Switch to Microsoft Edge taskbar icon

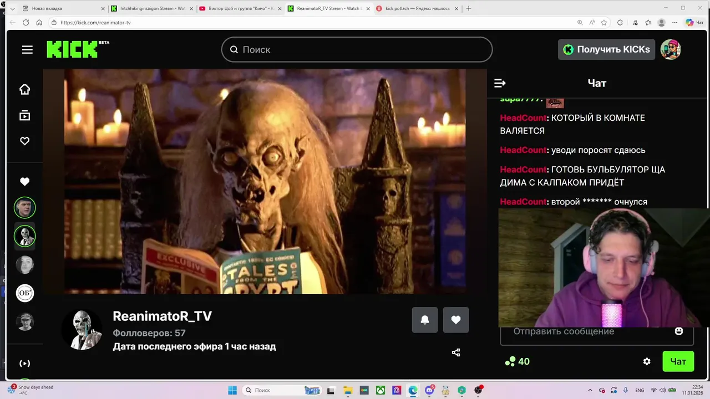click(x=413, y=390)
